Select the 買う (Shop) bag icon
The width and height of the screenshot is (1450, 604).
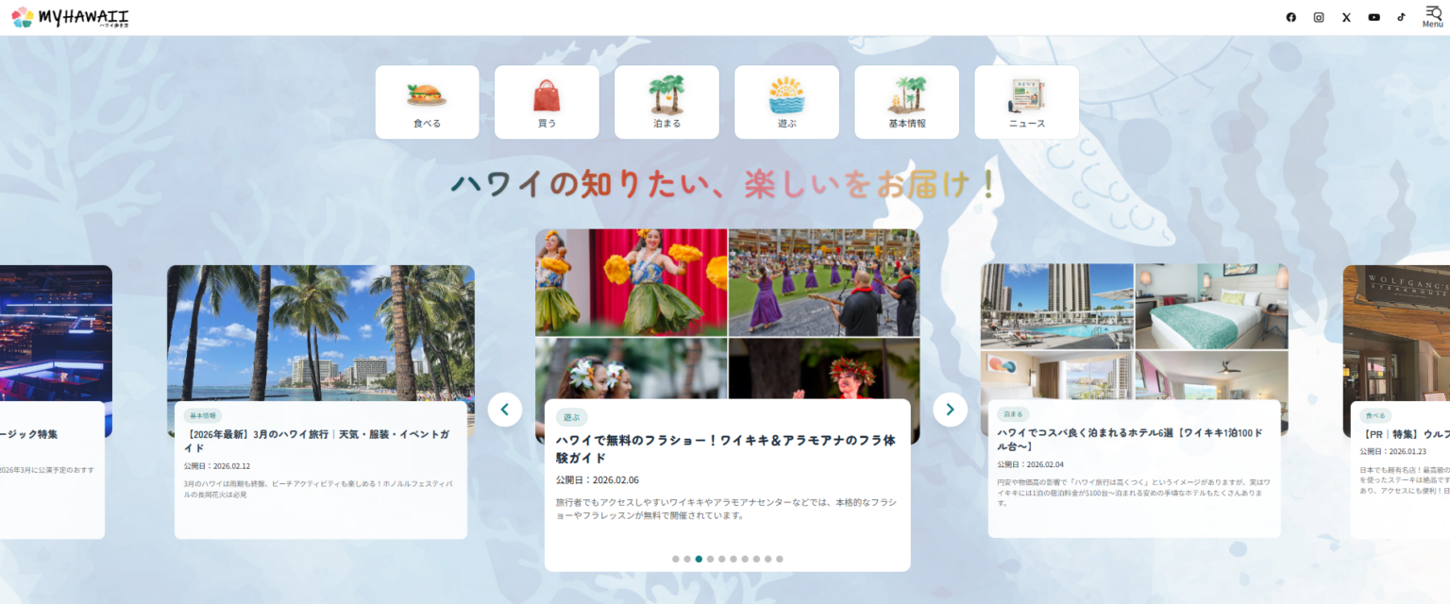coord(547,94)
